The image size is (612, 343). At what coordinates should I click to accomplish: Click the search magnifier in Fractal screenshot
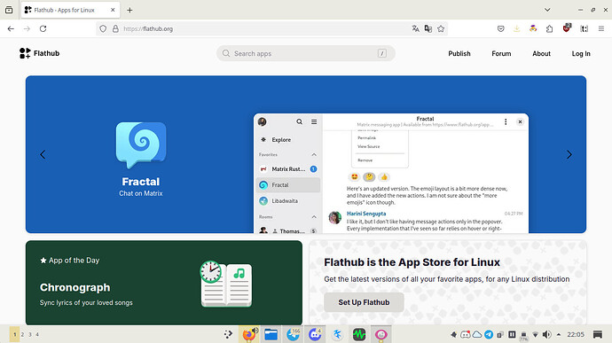click(300, 121)
